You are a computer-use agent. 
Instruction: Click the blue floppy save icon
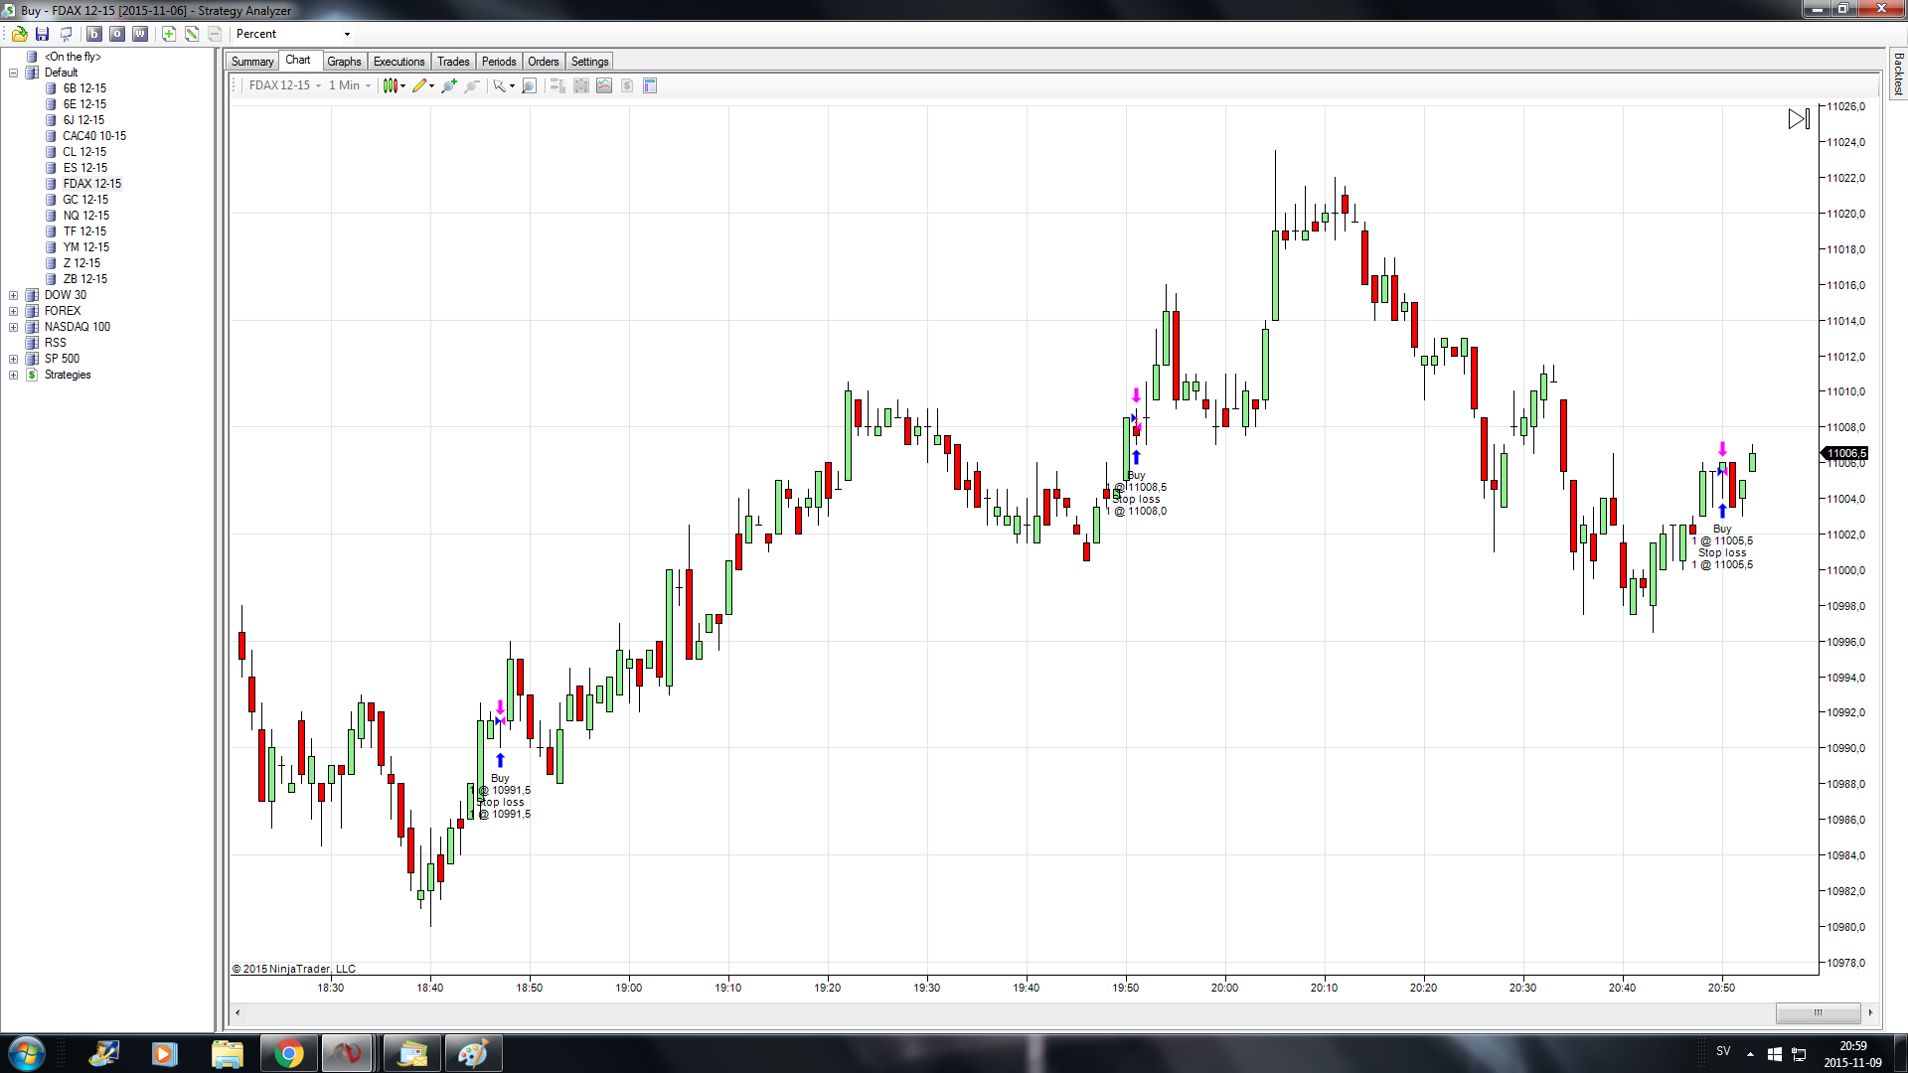(42, 34)
